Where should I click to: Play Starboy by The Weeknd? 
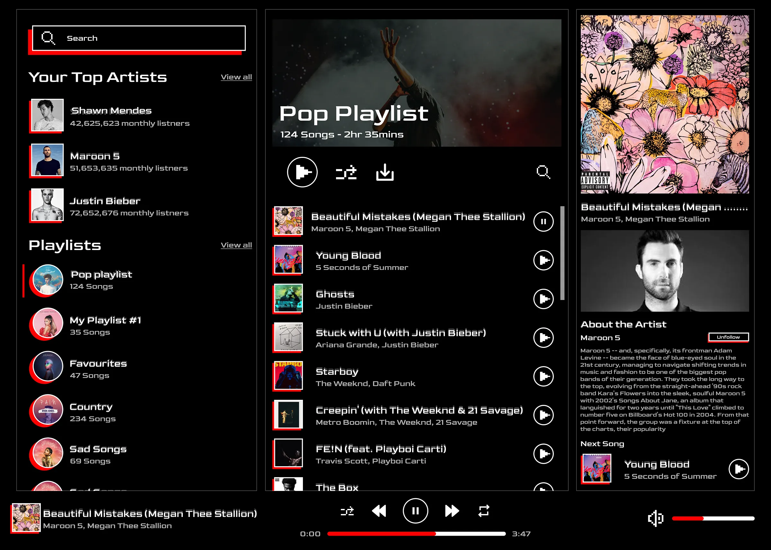544,376
